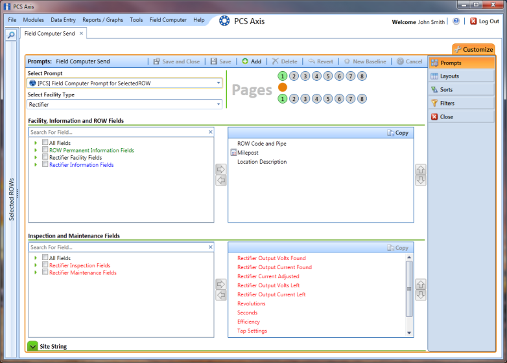Clear the inspection fields search box X

click(211, 247)
